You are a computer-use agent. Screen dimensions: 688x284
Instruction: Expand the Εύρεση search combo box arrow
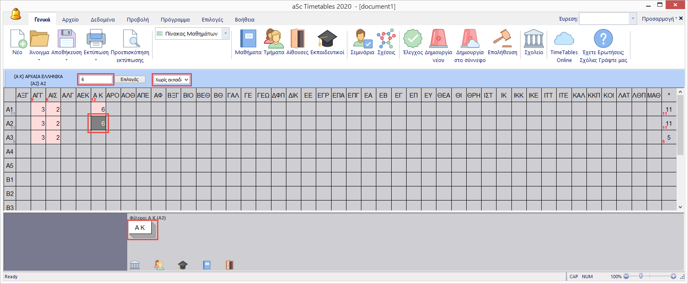[632, 19]
